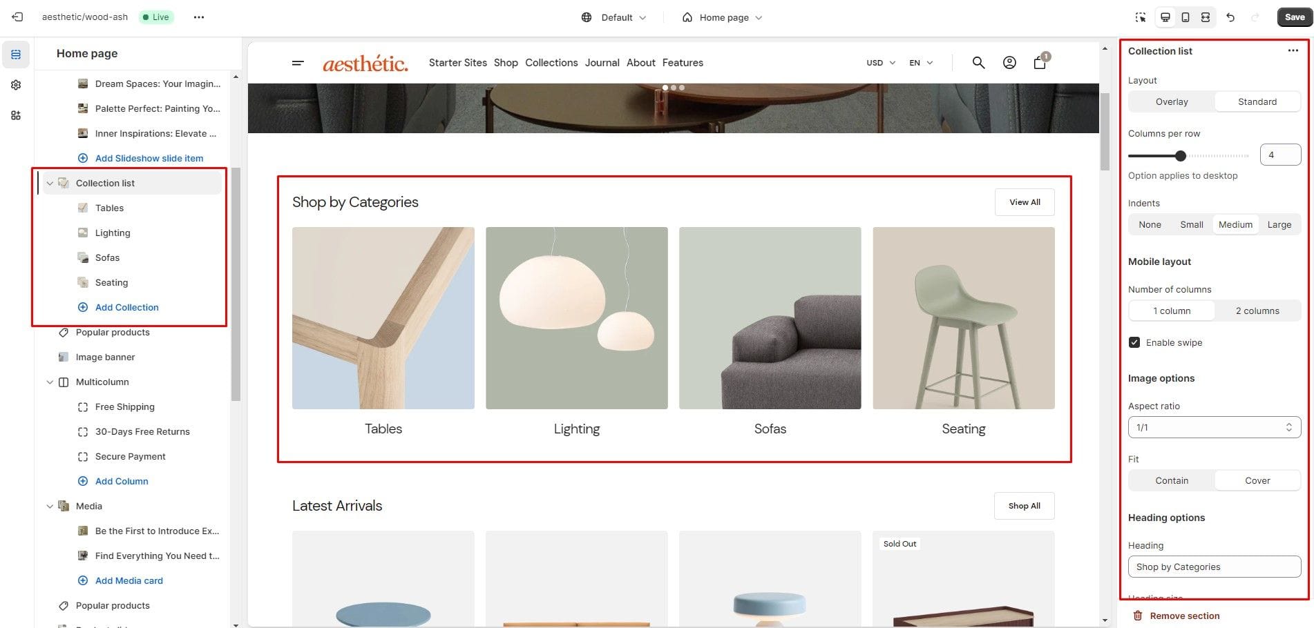Choose 2 columns for mobile layout
Image resolution: width=1314 pixels, height=628 pixels.
click(1257, 311)
